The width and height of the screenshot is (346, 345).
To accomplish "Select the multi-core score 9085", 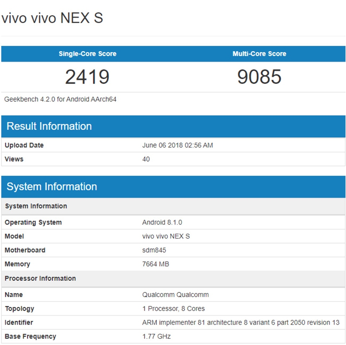I will click(x=259, y=77).
